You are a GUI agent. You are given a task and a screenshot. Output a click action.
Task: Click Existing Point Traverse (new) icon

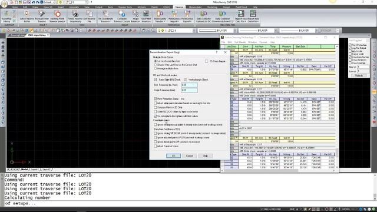[57, 16]
